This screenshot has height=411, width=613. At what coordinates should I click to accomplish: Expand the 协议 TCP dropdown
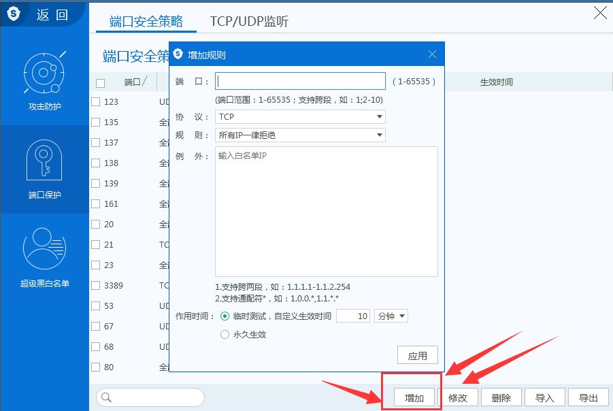coord(300,117)
